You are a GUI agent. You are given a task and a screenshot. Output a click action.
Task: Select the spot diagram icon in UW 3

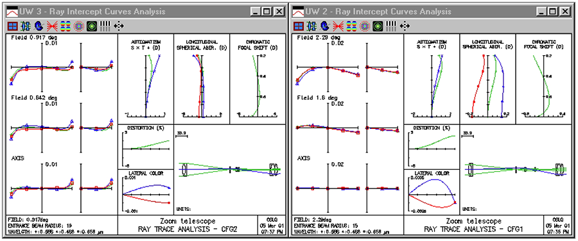point(78,26)
